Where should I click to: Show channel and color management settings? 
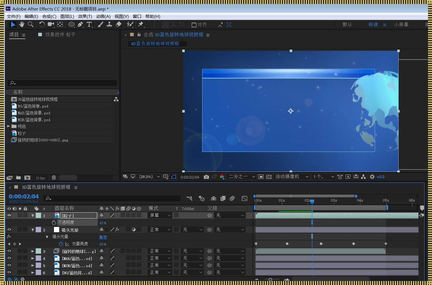(222, 177)
